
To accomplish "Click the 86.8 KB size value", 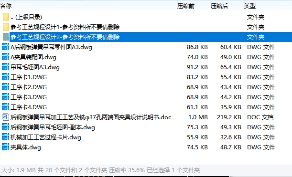I will coord(197,47).
